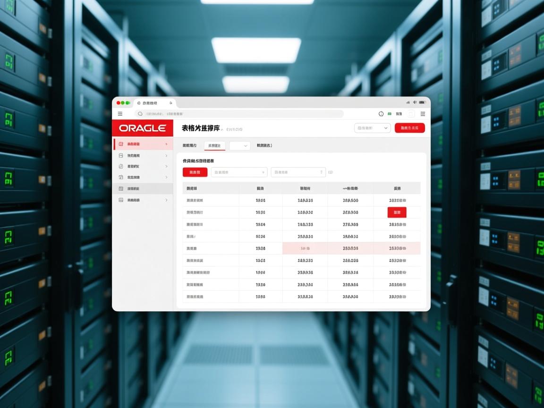
Task: Expand the search filter dropdown in the filter bar
Action: (x=239, y=172)
